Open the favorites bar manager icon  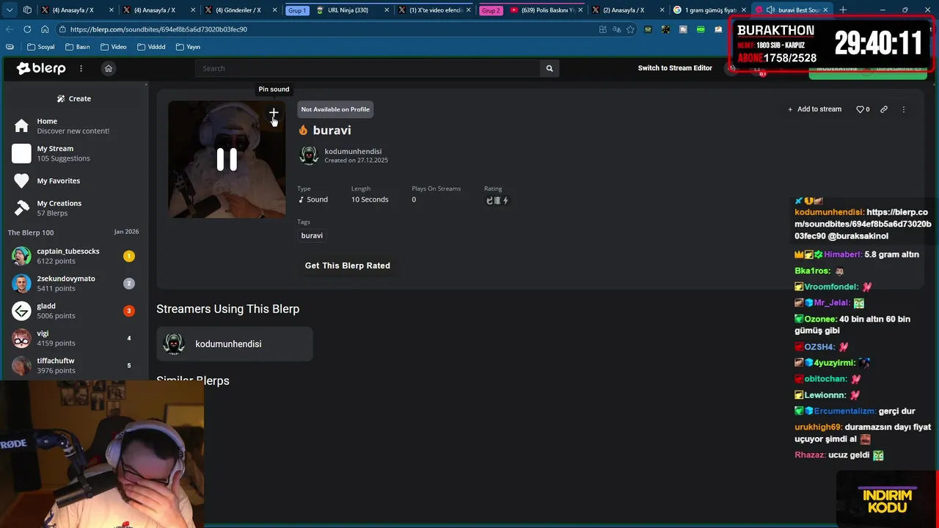click(10, 46)
